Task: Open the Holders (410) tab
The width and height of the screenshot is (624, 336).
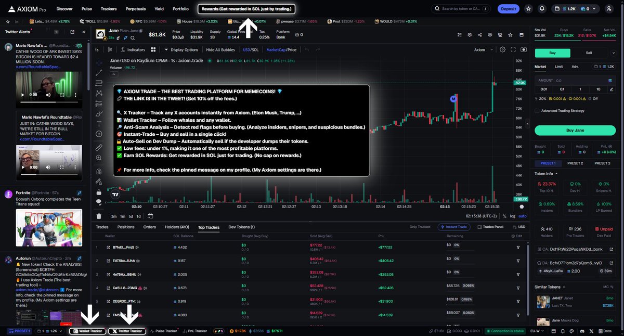Action: pos(177,227)
